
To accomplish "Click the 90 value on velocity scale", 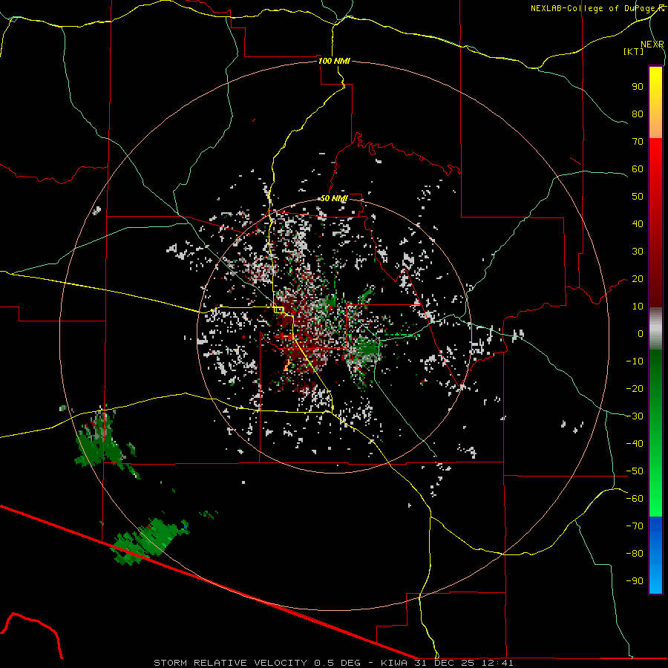I will pyautogui.click(x=638, y=87).
